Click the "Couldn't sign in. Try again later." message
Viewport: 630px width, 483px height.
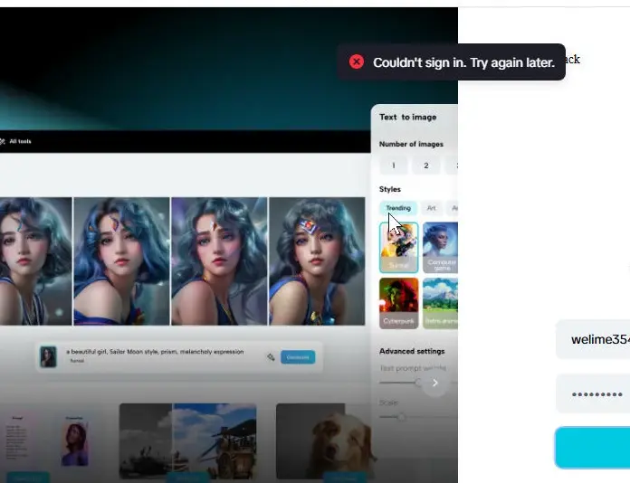[463, 62]
